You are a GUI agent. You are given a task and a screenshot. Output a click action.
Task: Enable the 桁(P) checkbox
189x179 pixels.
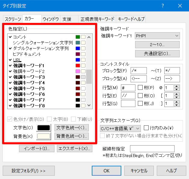click(140, 87)
